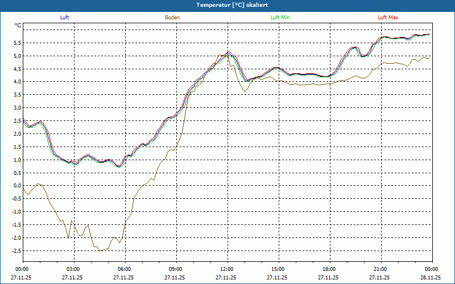This screenshot has height=284, width=455.
Task: Click the 21:00 time label
Action: 379,269
